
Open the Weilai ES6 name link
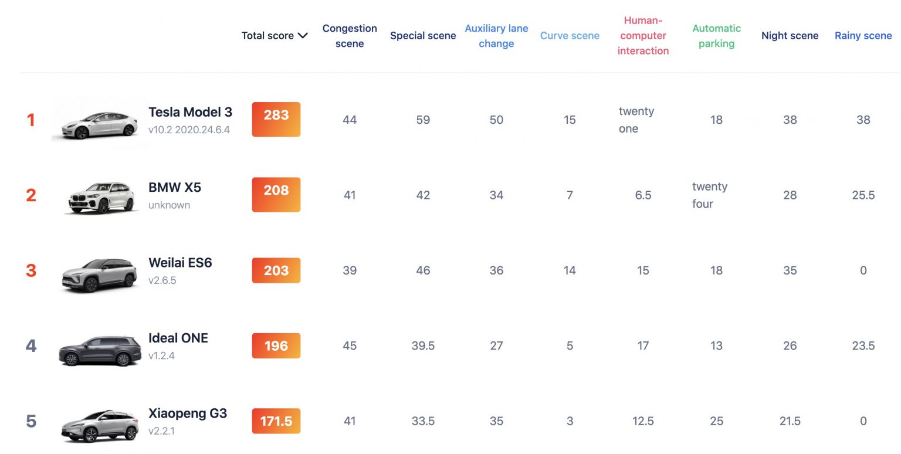point(180,263)
